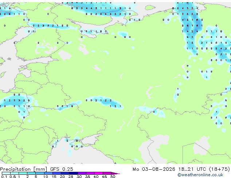Viewport: 231px width, 178px height.
Task: Choose the 10–15 mm blue legend swatch
Action: click(48, 173)
